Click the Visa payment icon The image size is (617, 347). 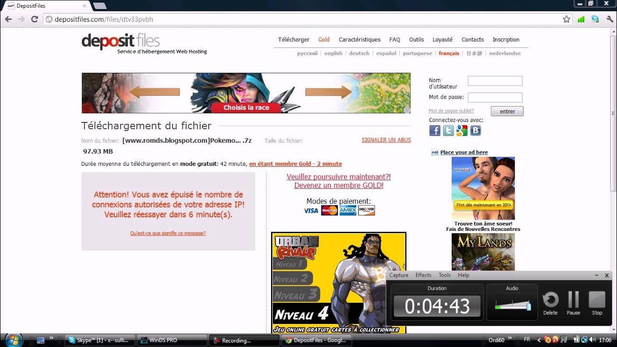point(311,211)
